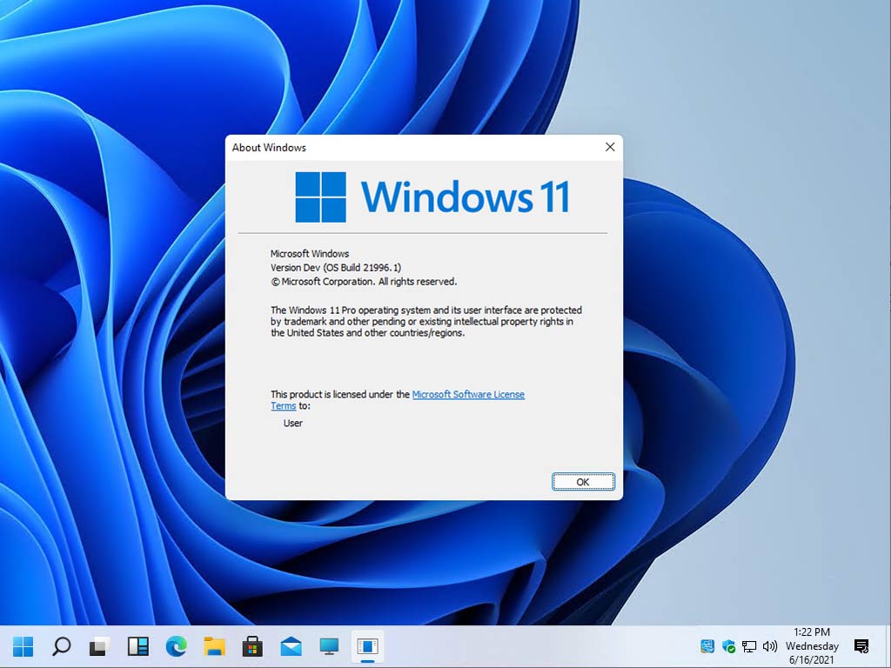This screenshot has width=891, height=668.
Task: Open Windows Search from the taskbar
Action: click(x=61, y=646)
